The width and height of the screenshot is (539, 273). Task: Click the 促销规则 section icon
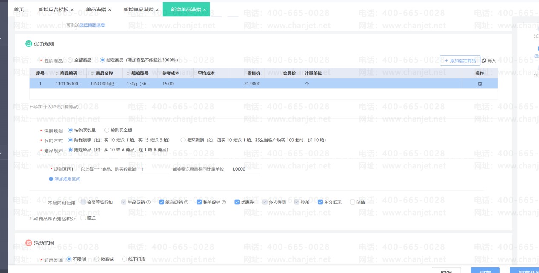click(29, 43)
